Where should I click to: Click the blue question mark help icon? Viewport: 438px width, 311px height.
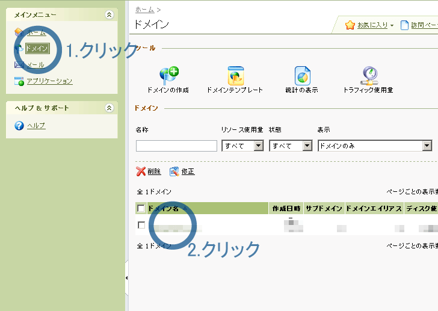pos(19,126)
